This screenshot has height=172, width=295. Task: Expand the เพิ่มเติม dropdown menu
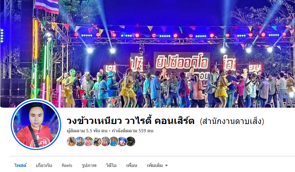click(157, 165)
